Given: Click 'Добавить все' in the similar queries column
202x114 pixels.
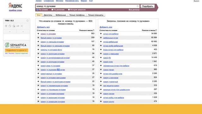Looking at the screenshot, I should pos(106,27).
